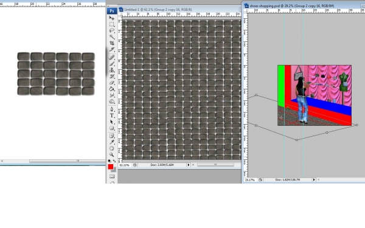365x228 pixels.
Task: Select the Lasso tool
Action: pos(112,31)
